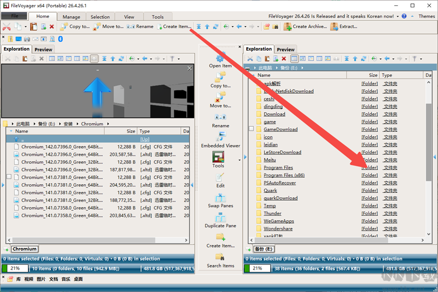Expand the breadcrumb arrow after Chromium
This screenshot has height=292, width=438.
pyautogui.click(x=108, y=124)
